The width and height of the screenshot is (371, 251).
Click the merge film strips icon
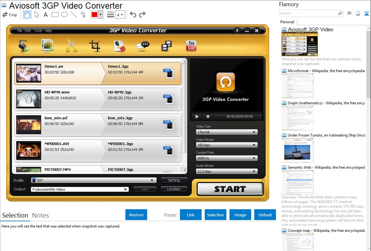(x=166, y=46)
